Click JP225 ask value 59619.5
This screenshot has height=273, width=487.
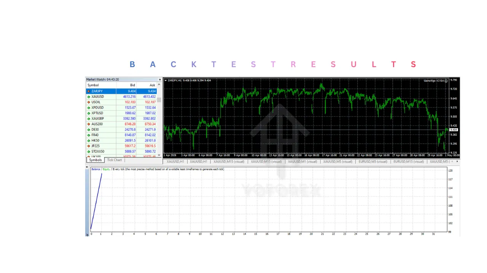click(150, 146)
